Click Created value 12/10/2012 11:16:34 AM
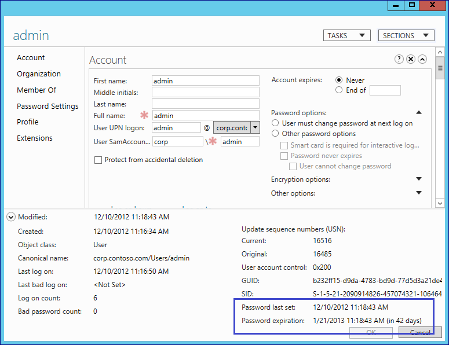The width and height of the screenshot is (449, 345). click(x=131, y=232)
